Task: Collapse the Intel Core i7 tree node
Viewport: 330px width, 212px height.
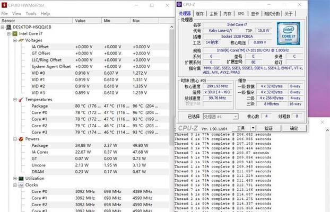Action: point(9,33)
